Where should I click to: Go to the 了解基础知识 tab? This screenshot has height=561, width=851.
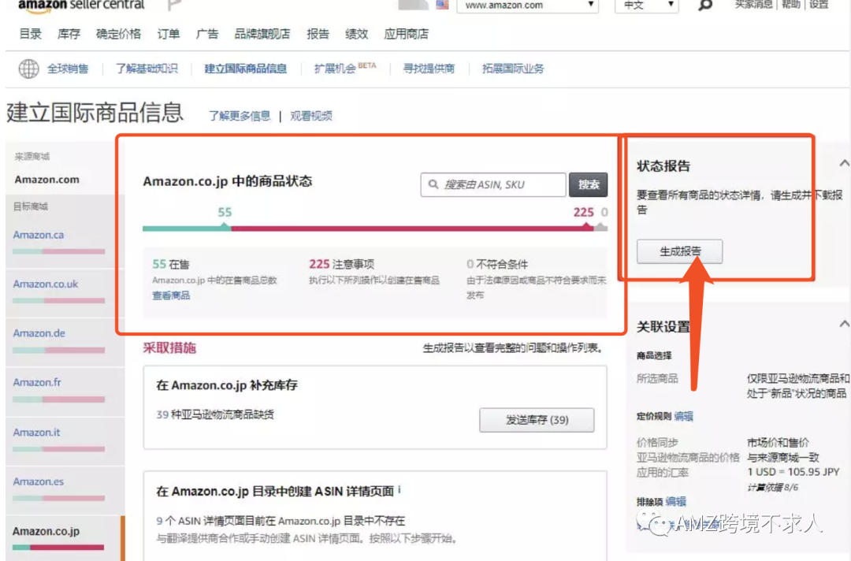point(147,69)
